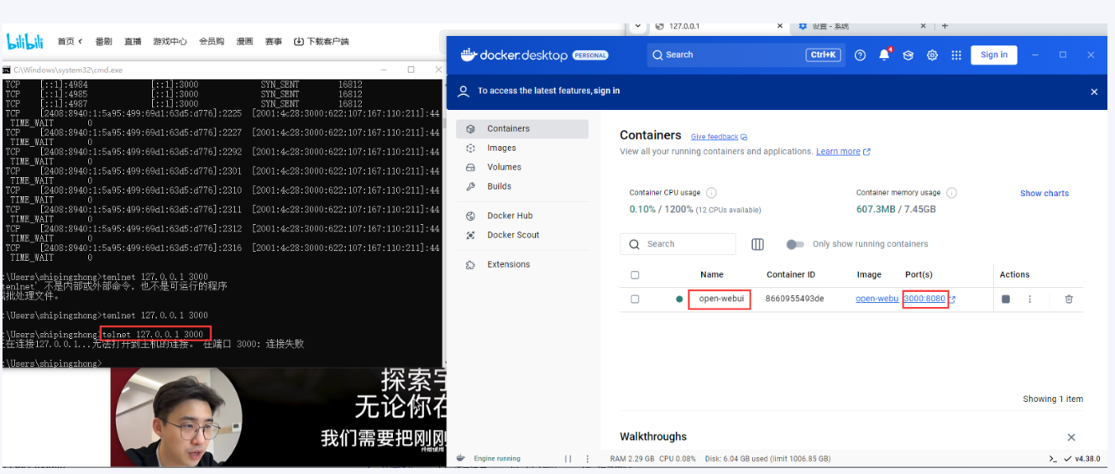The width and height of the screenshot is (1115, 474).
Task: Click the Ctrl+K shortcut badge
Action: (x=823, y=55)
